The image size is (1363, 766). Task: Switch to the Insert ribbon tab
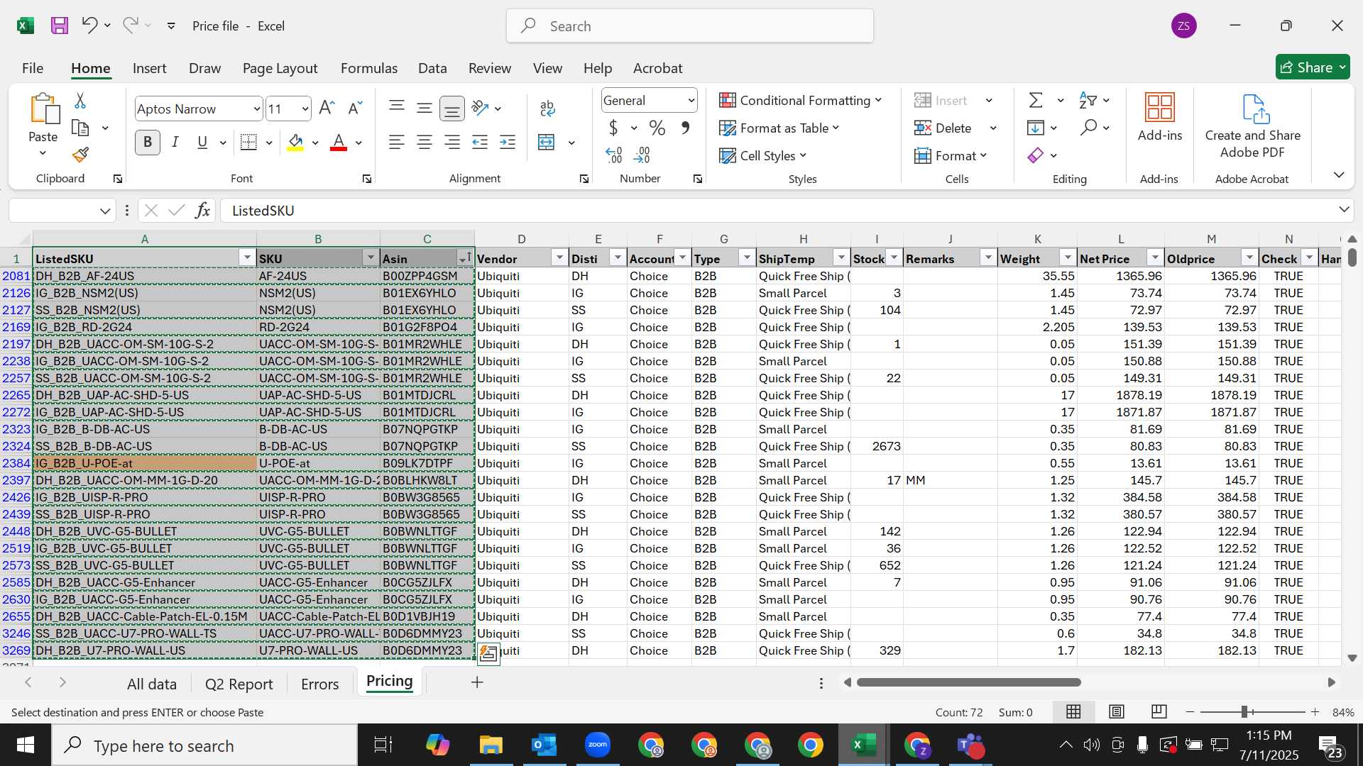[x=149, y=68]
